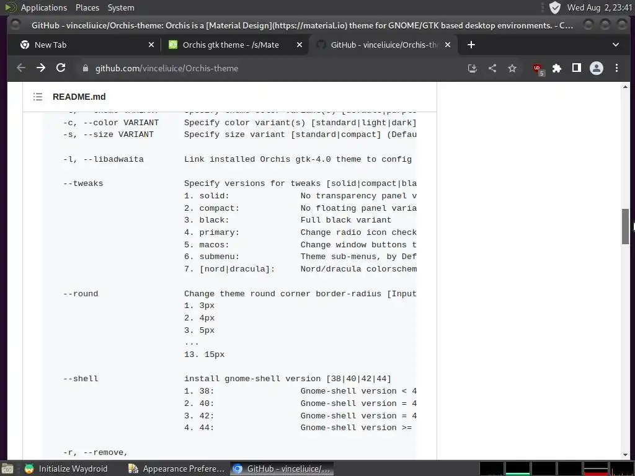This screenshot has height=476, width=635.
Task: Close the GitHub Orchis-theme tab
Action: coord(448,45)
